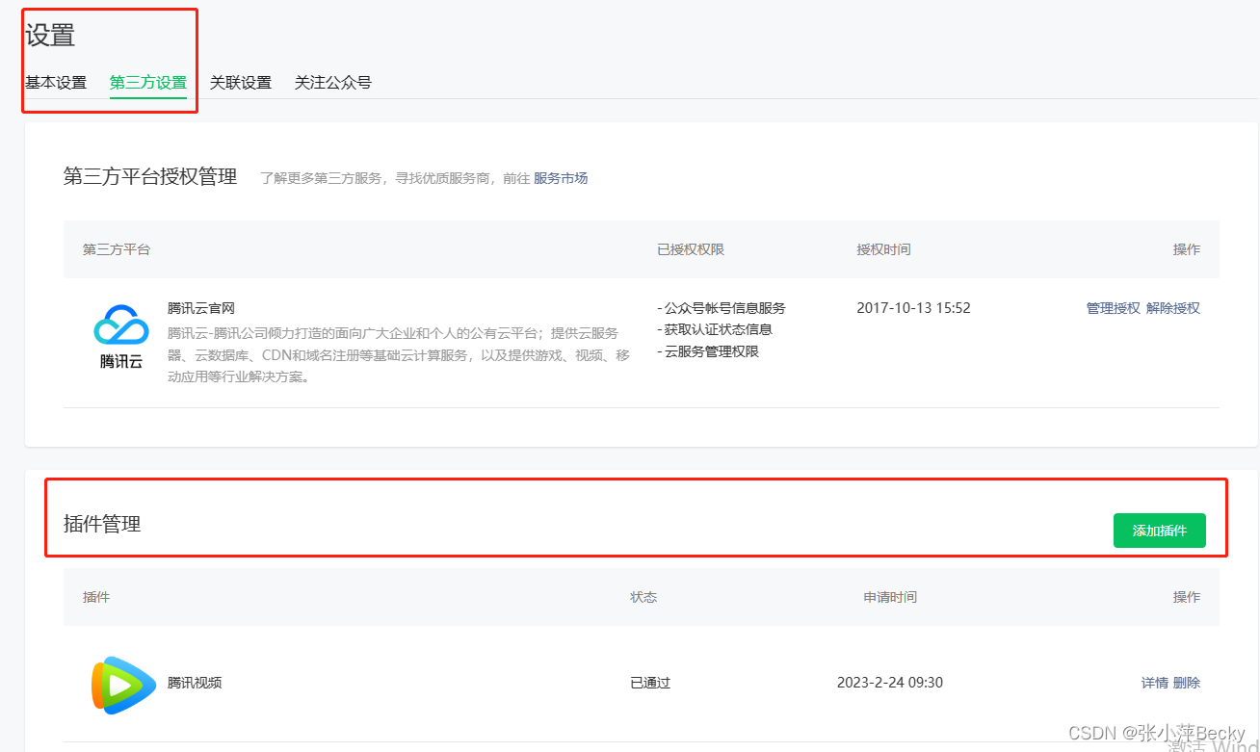This screenshot has width=1260, height=752.
Task: Switch to the 基本设置 tab
Action: pos(55,83)
